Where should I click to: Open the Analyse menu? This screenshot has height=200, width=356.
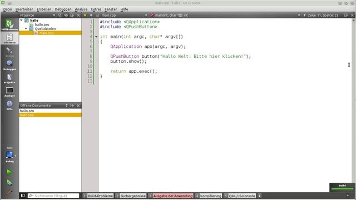(x=81, y=9)
